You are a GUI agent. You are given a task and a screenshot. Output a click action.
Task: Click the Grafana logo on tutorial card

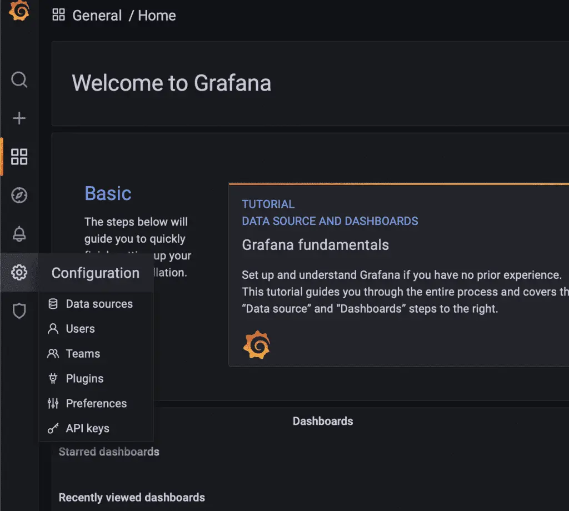click(256, 345)
